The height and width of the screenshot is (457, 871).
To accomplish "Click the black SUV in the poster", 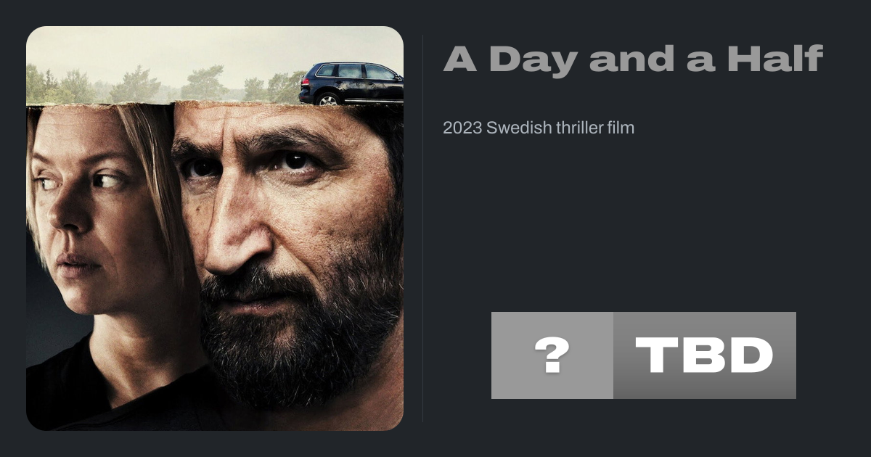I will (351, 83).
